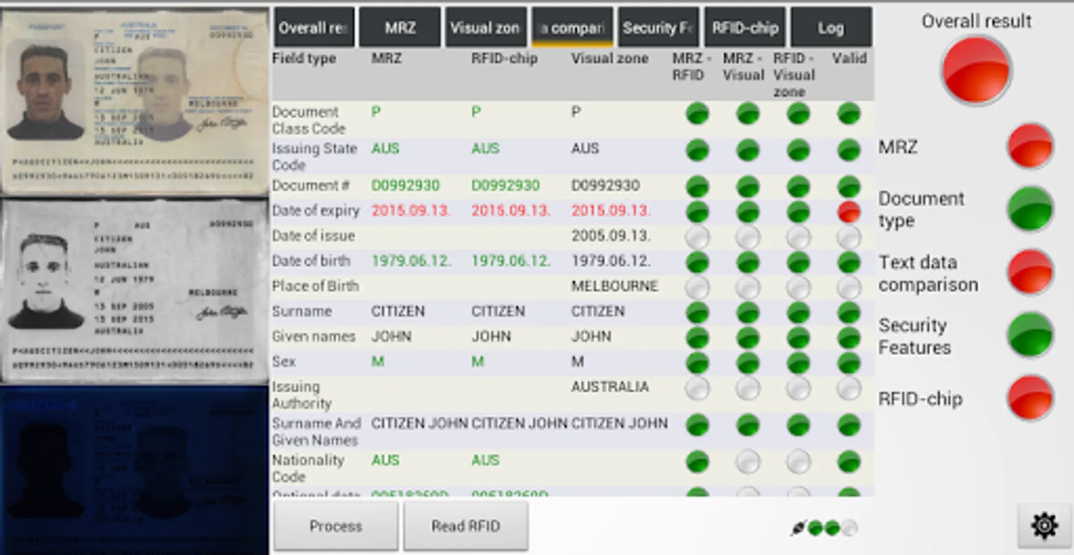Screen dimensions: 1074x555
Task: Select the data comparison tab
Action: [573, 27]
